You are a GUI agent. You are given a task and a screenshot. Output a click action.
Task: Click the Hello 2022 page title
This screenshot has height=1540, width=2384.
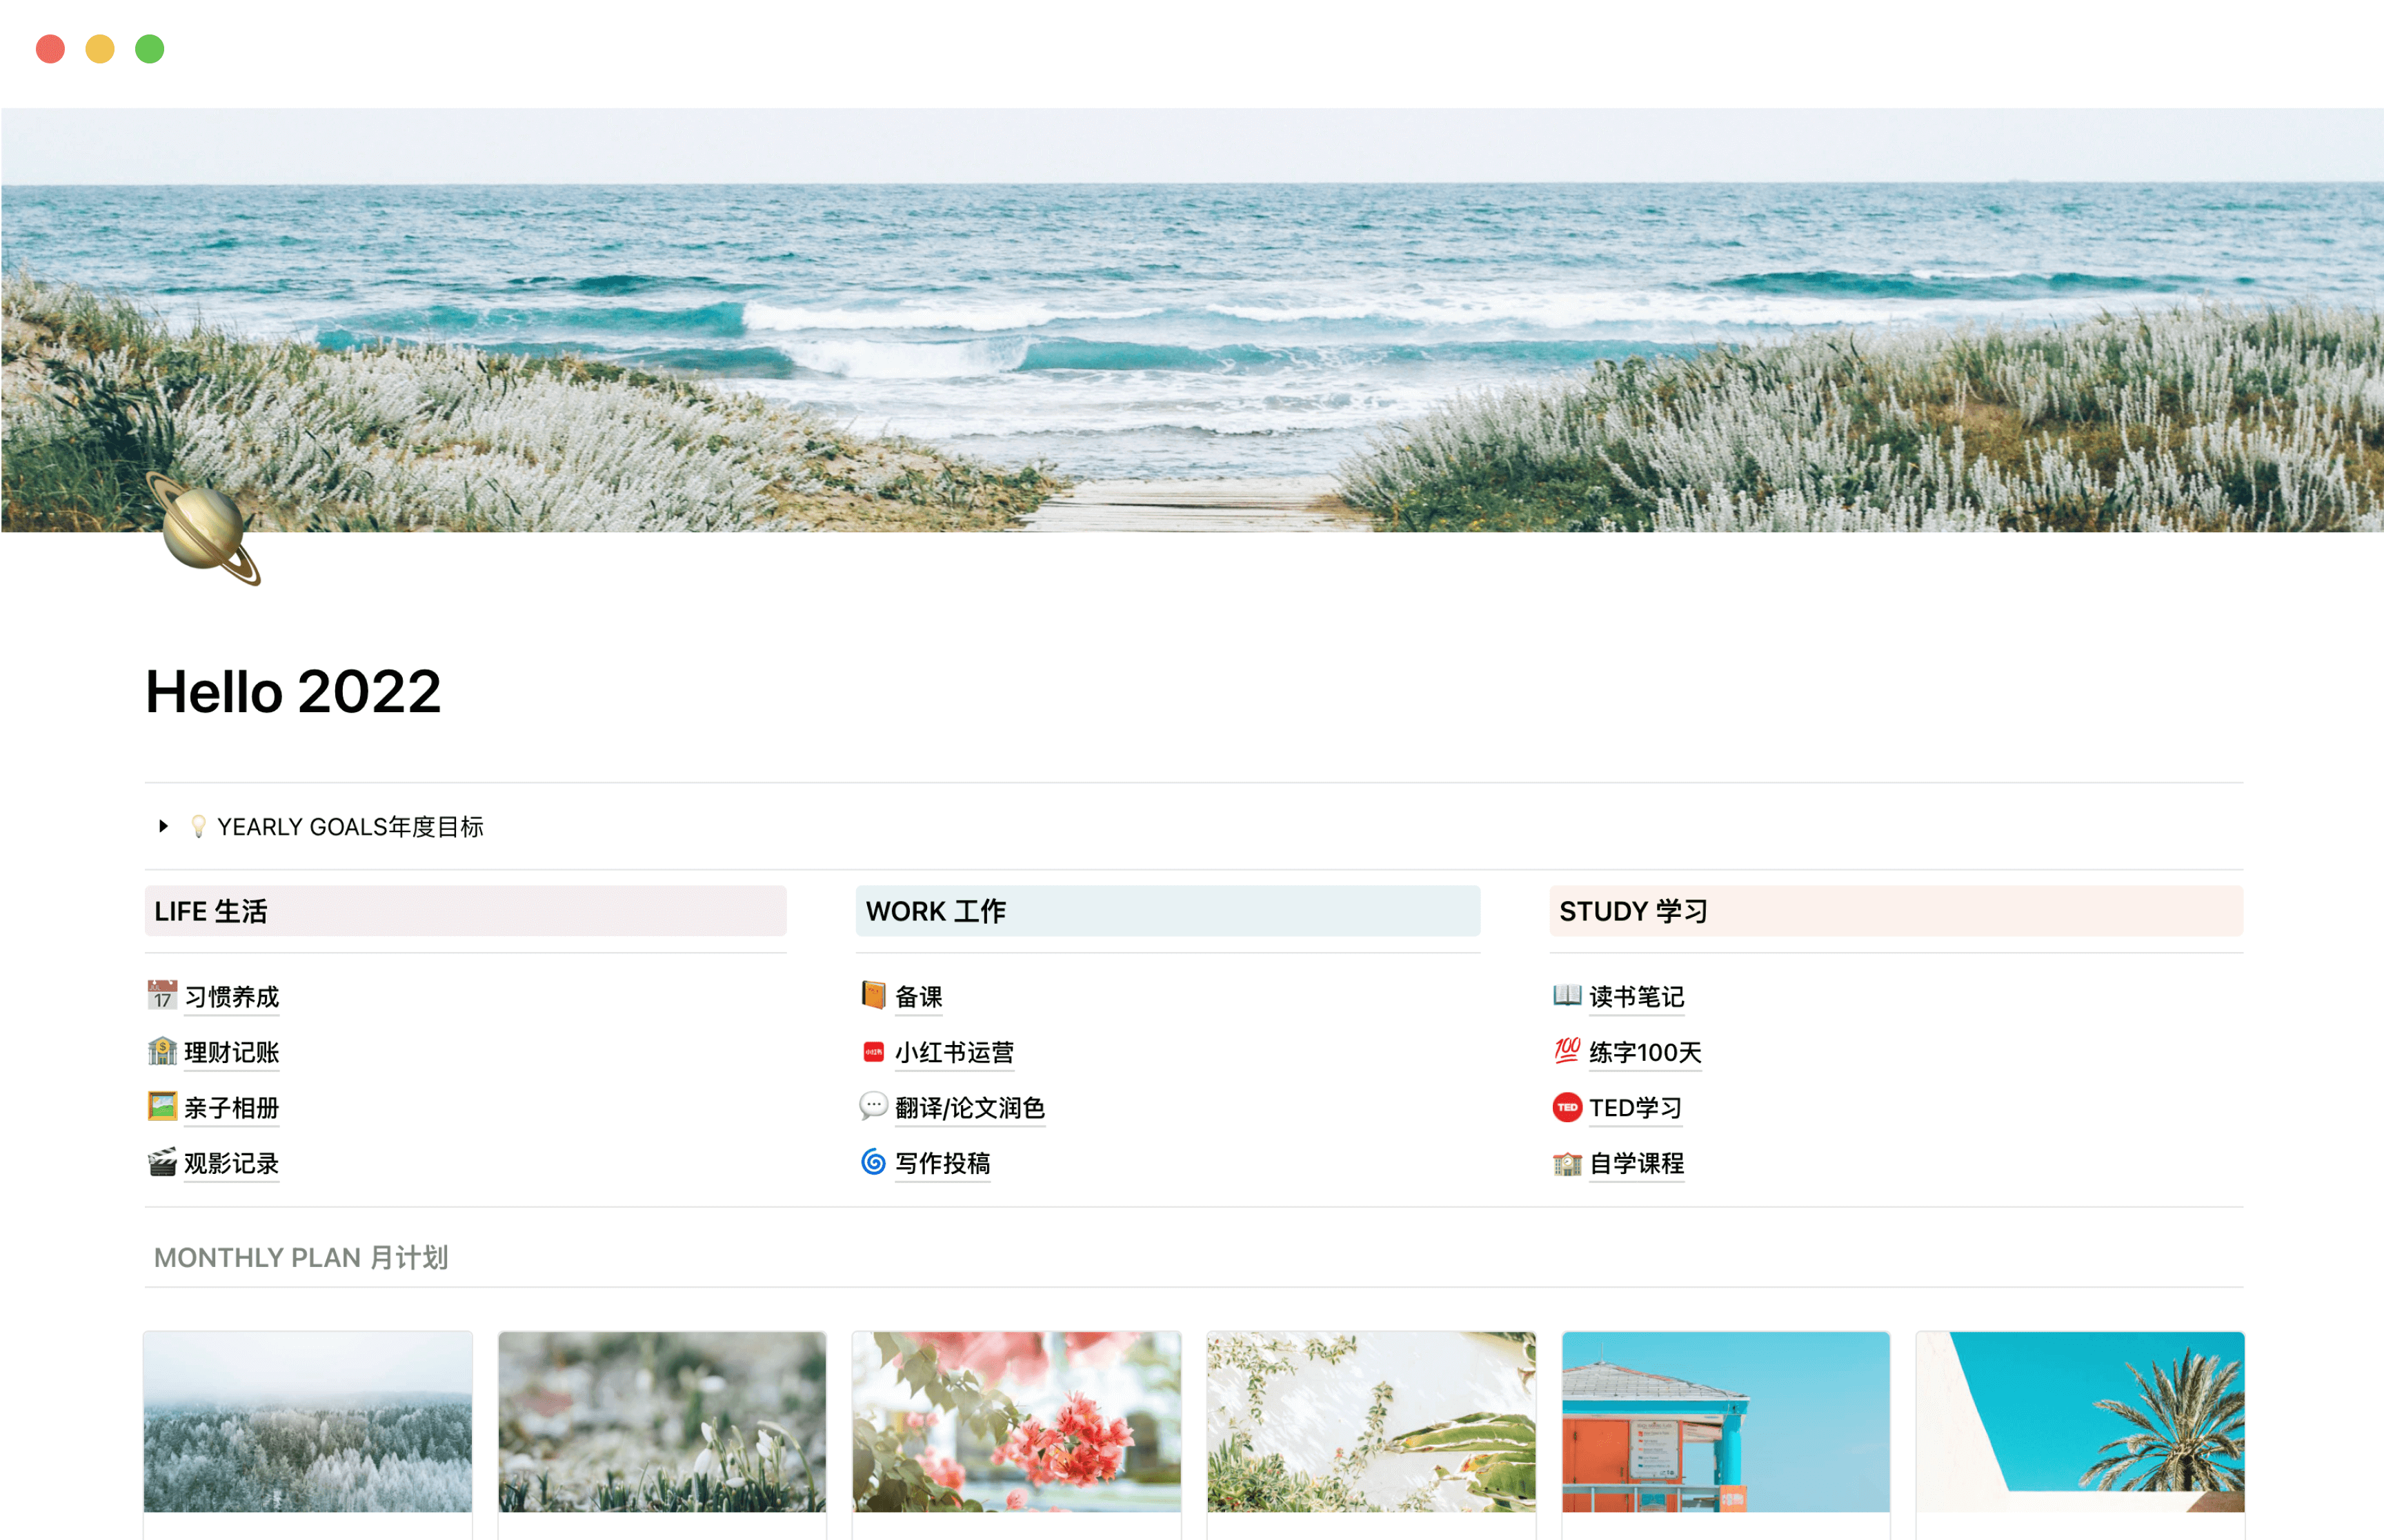[x=293, y=691]
